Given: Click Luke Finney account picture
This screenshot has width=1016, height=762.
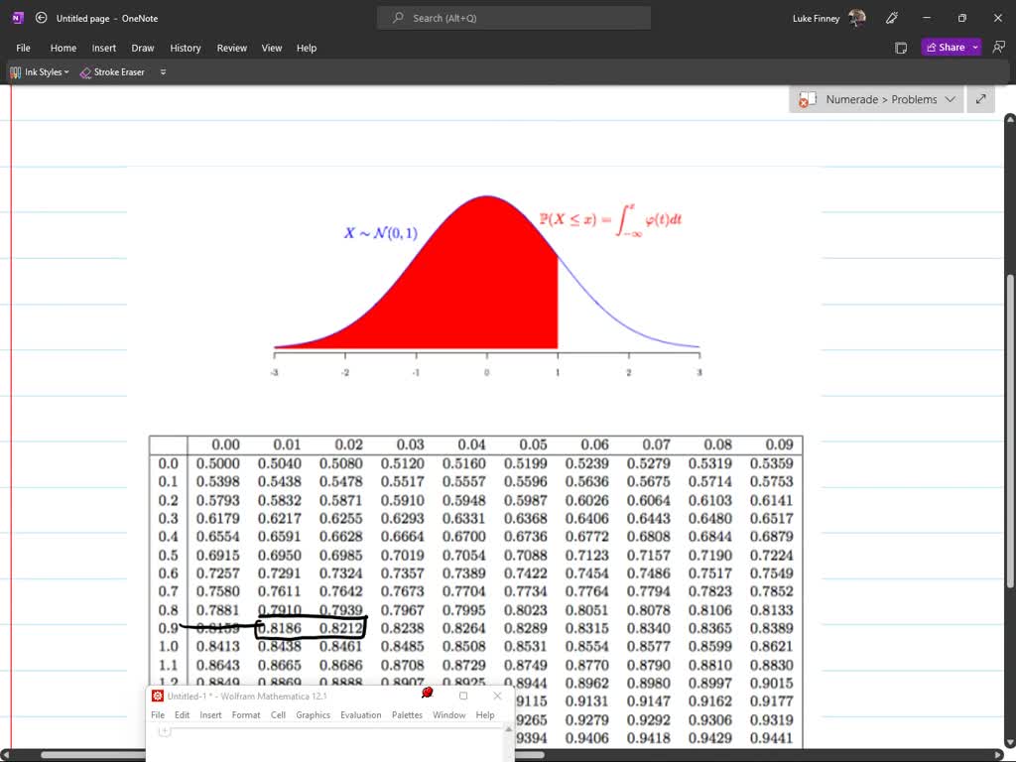Looking at the screenshot, I should point(857,18).
